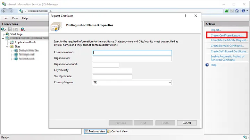250x140 pixels.
Task: Click the dialog help question mark
Action: 185,16
